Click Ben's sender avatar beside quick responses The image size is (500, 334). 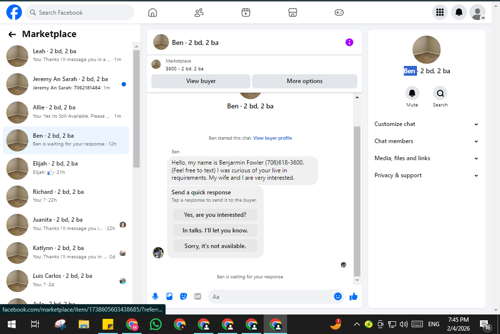(158, 252)
